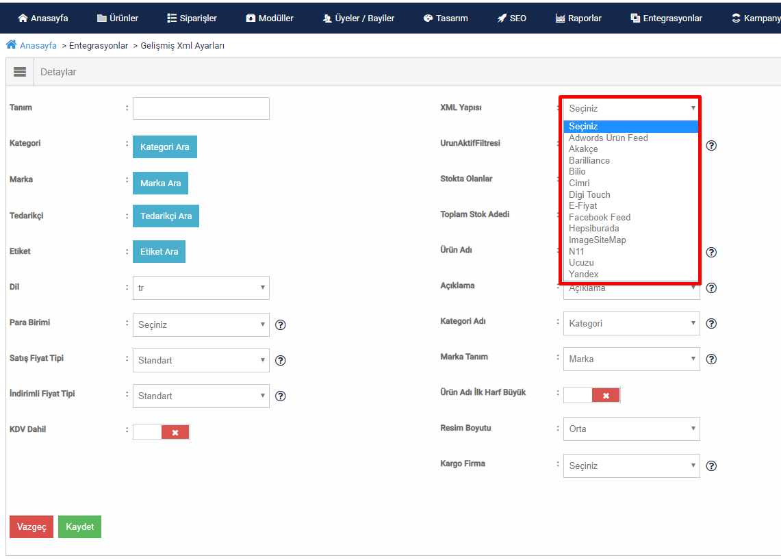Open the Satış Fiyat Tipi dropdown
Viewport: 781px width, 560px height.
pos(201,360)
